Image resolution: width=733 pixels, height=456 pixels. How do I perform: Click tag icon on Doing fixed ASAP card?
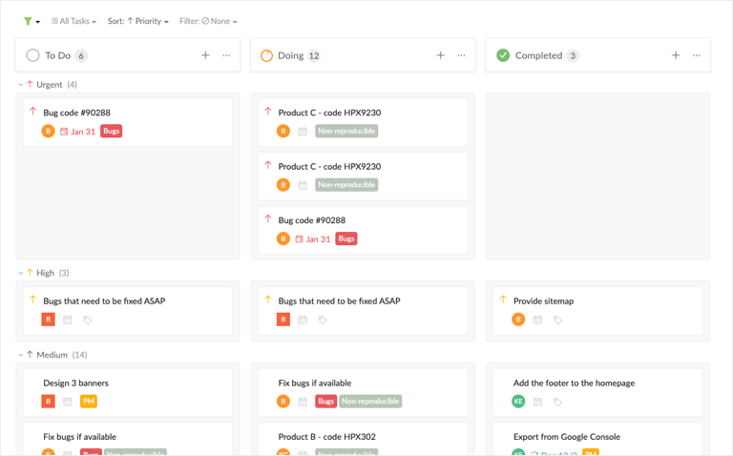point(323,320)
